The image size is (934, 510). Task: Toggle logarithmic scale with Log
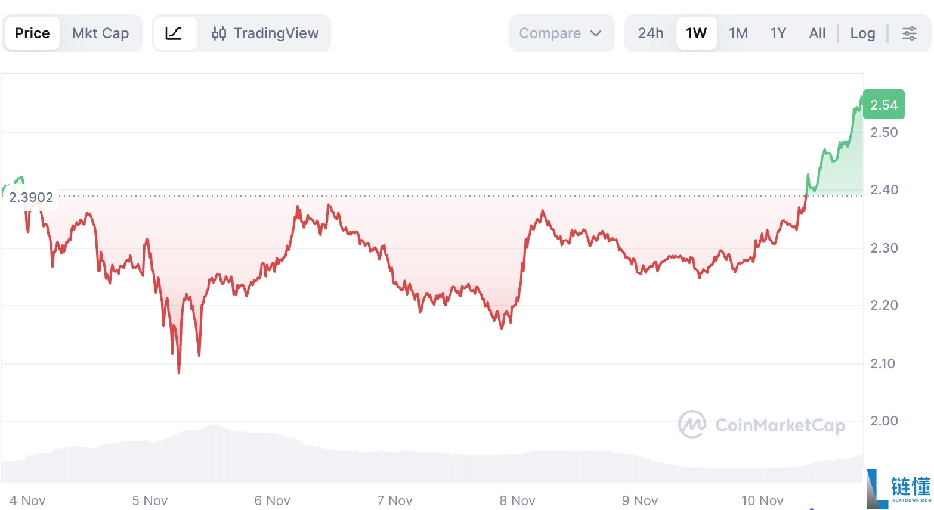pos(862,33)
